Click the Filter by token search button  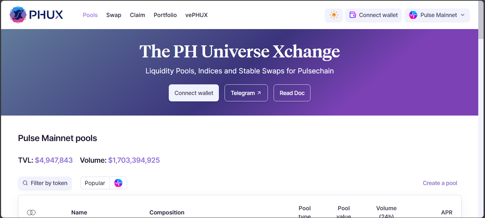click(45, 183)
